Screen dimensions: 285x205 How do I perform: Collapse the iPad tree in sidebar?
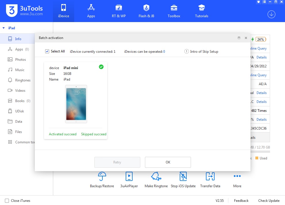coord(4,28)
